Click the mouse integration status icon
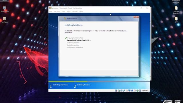The height and width of the screenshot is (103, 183). [x=138, y=90]
